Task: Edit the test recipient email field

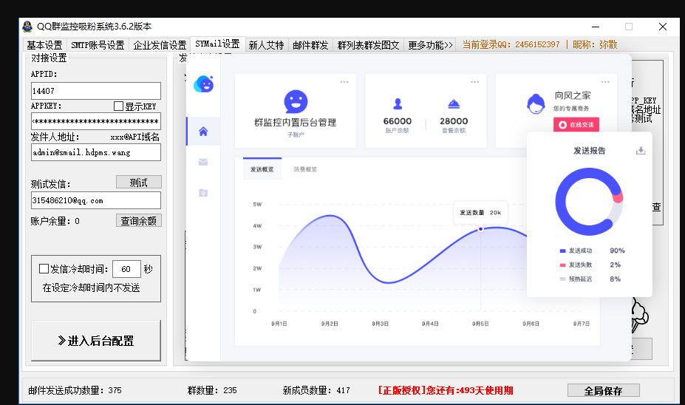Action: point(95,200)
